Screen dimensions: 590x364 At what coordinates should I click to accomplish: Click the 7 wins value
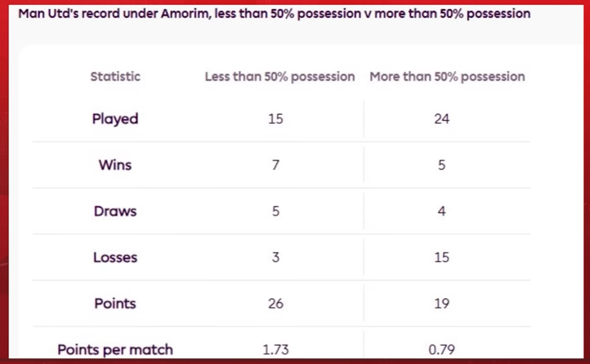pyautogui.click(x=276, y=165)
